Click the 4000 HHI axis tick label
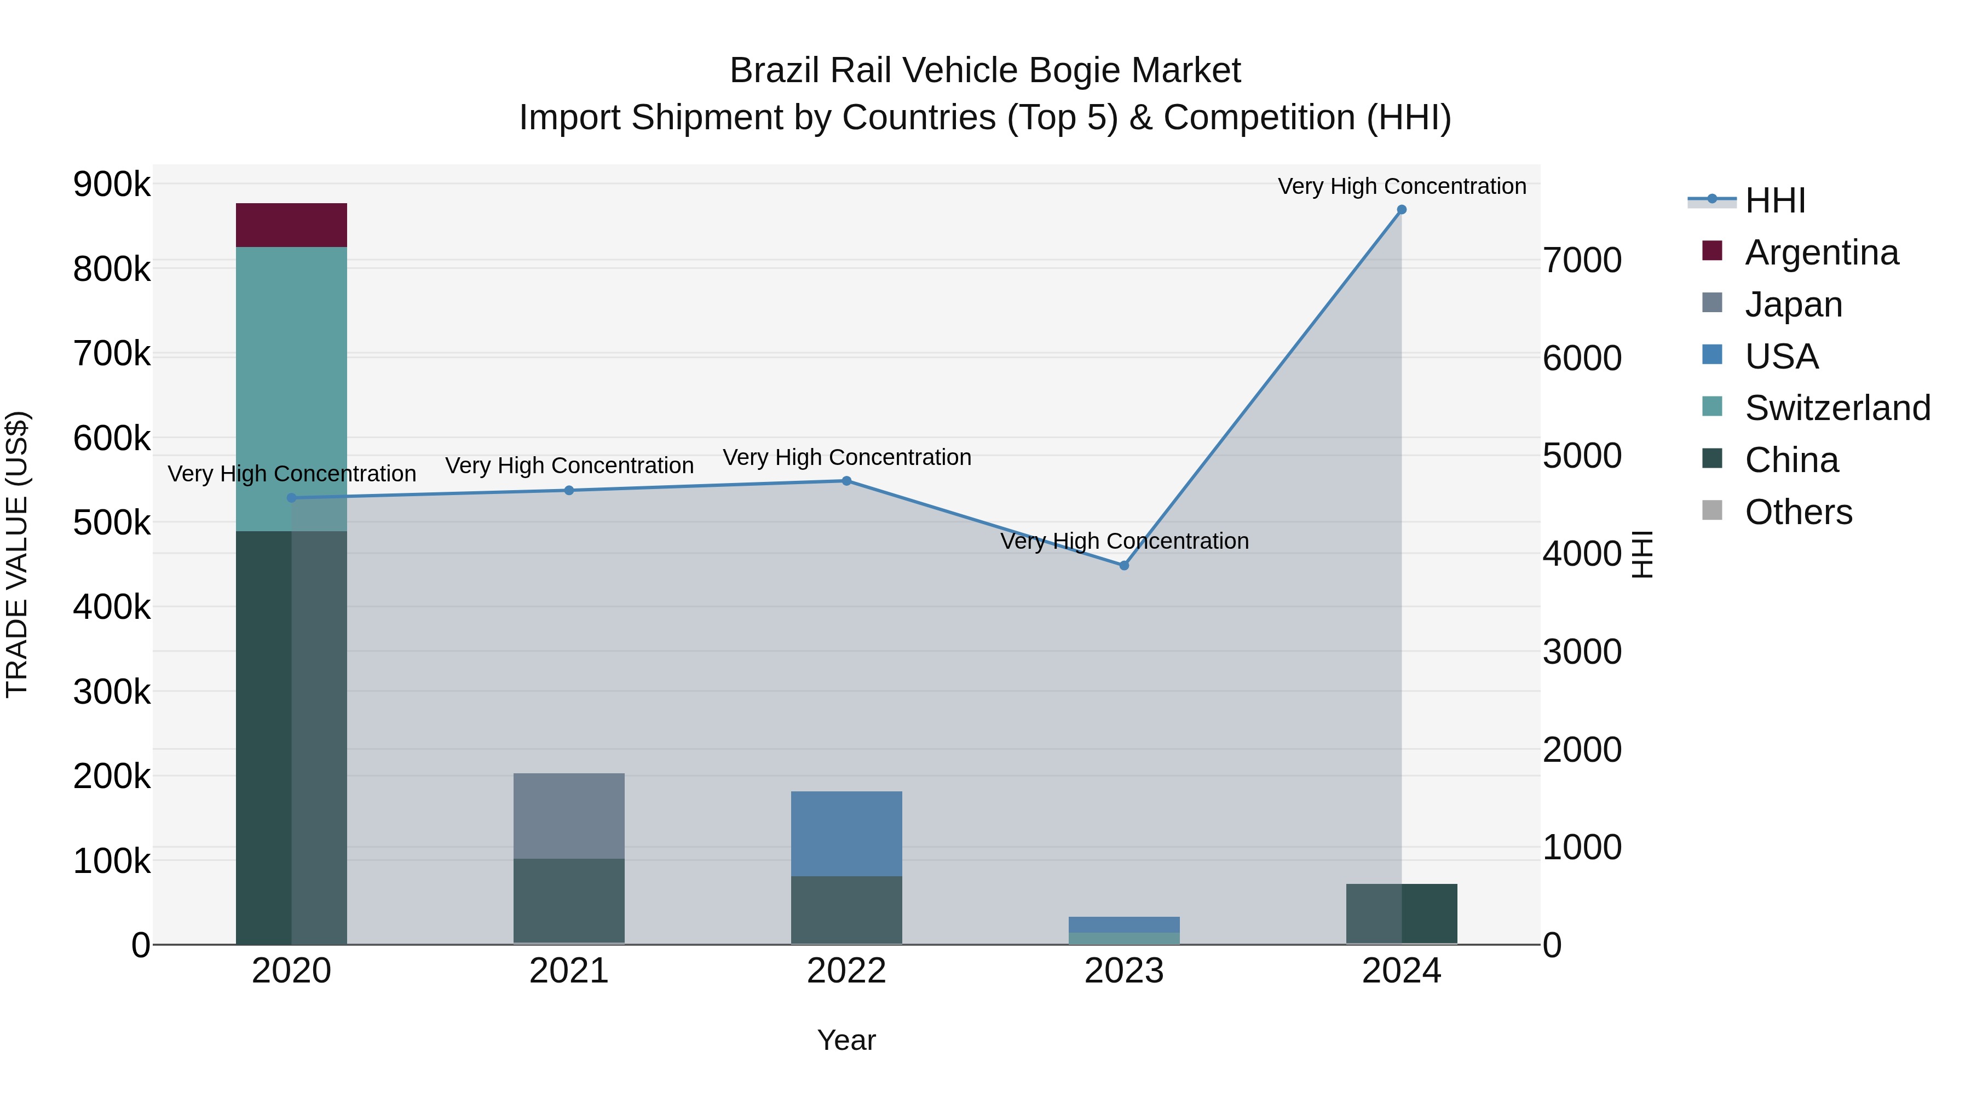This screenshot has height=1109, width=1971. (1582, 554)
